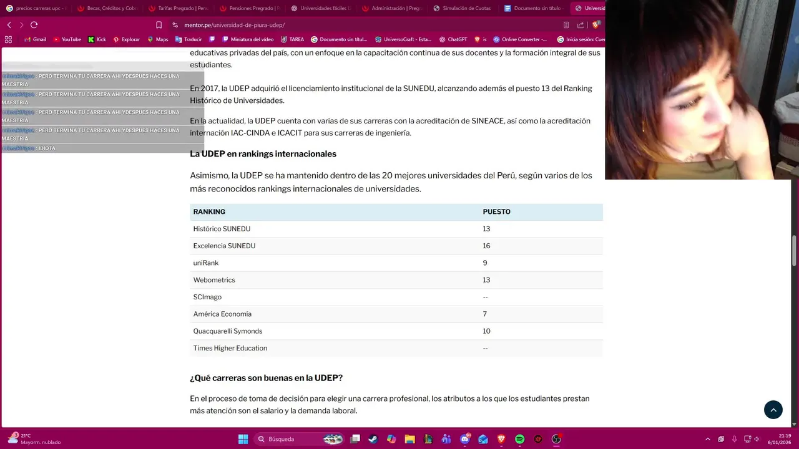Open File Explorer from the taskbar

pyautogui.click(x=409, y=439)
